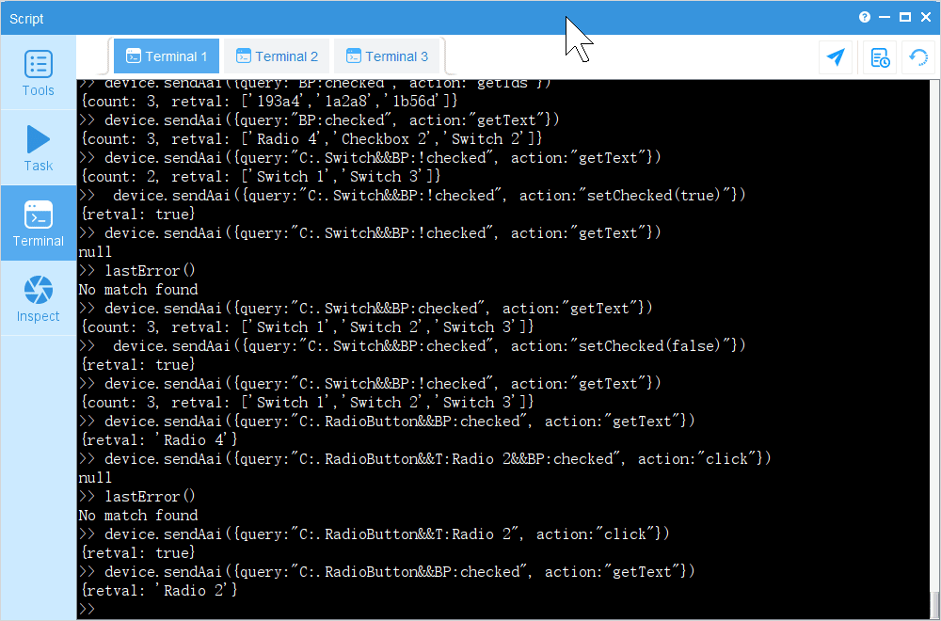Switch to Terminal 2 tab
This screenshot has height=621, width=941.
[277, 56]
